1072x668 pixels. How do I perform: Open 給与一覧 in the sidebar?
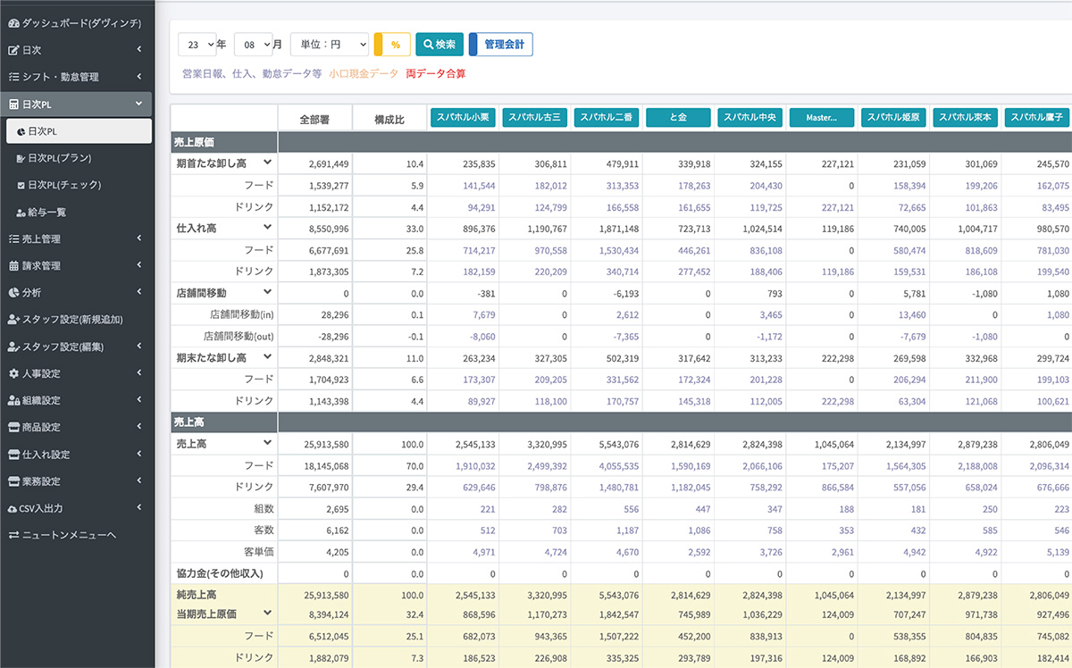point(42,212)
